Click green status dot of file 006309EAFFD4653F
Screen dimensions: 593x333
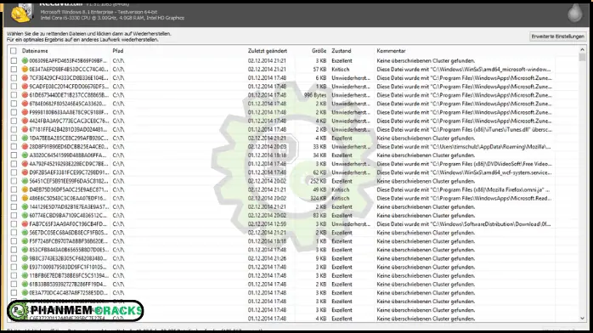25,60
